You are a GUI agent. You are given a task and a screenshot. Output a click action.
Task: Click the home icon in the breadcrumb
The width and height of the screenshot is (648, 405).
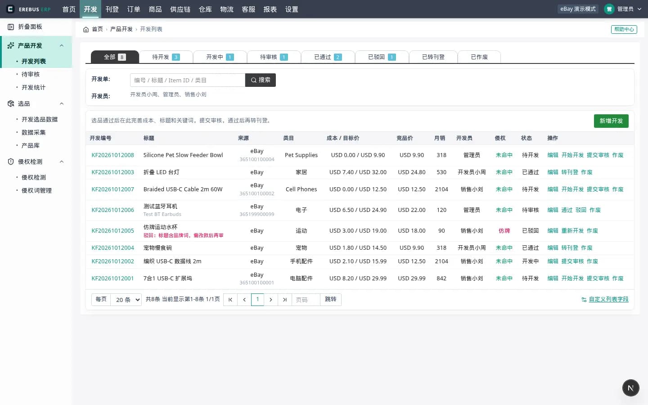tap(86, 29)
